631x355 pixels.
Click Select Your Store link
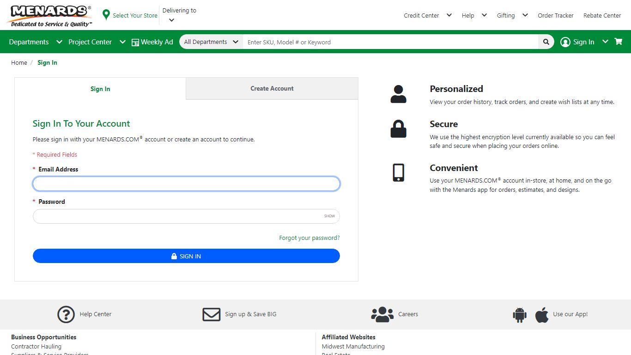pos(135,15)
